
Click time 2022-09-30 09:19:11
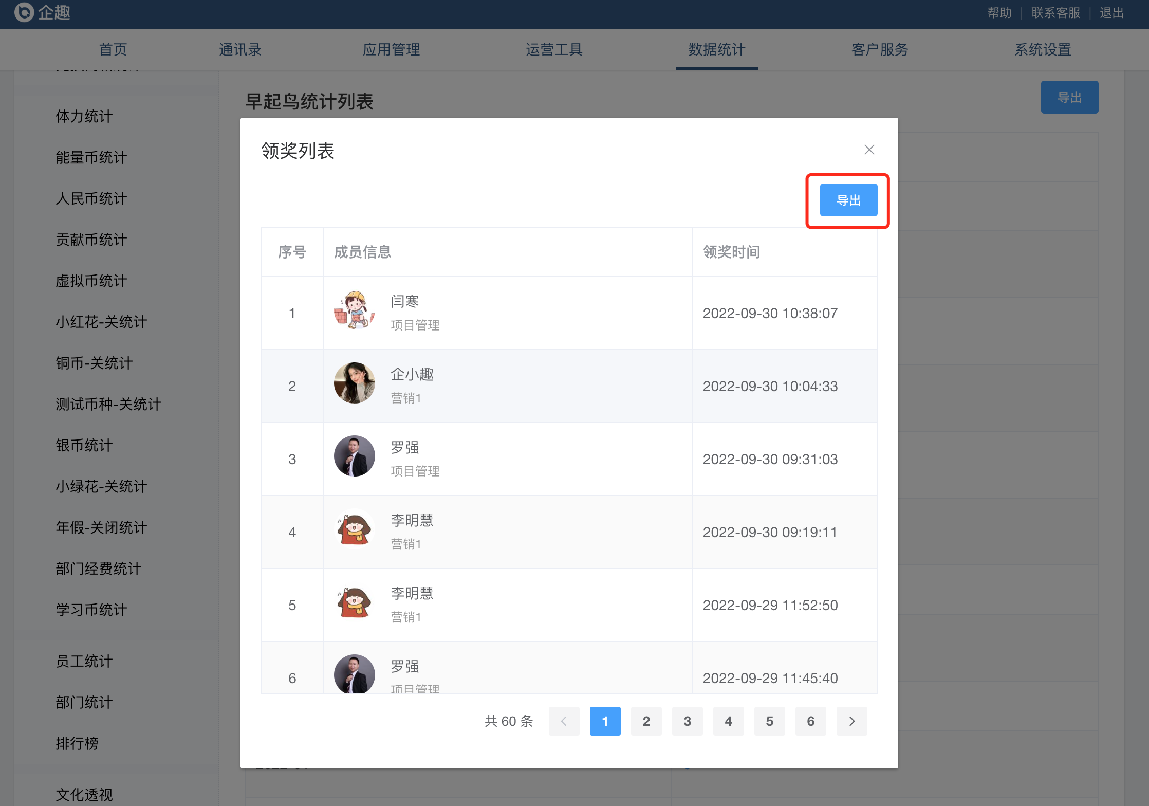coord(770,532)
